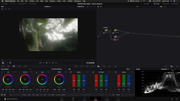Toggle loop playback
Screen dimensions: 180x101
point(56,63)
